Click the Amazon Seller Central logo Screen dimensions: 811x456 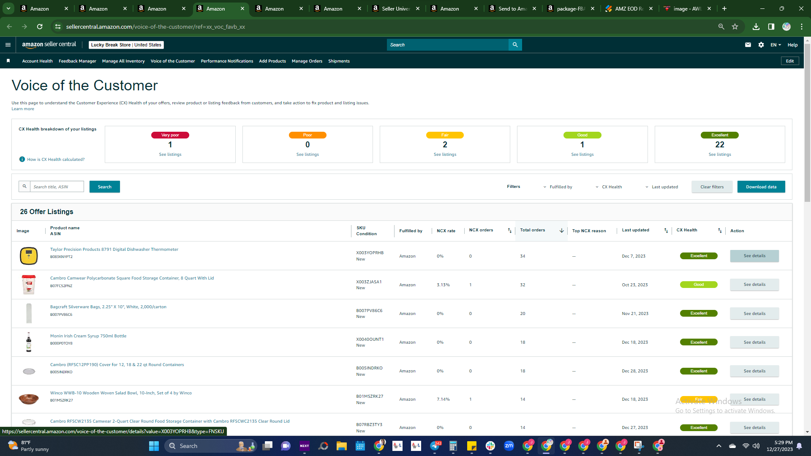[x=49, y=45]
